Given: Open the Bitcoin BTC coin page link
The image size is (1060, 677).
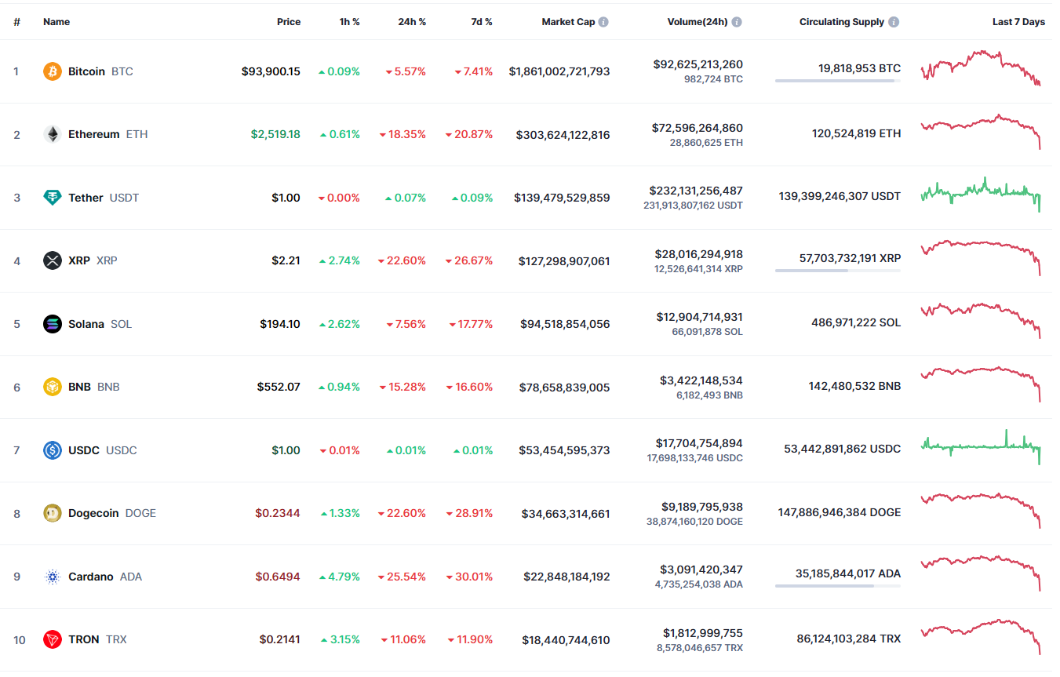Looking at the screenshot, I should tap(100, 71).
